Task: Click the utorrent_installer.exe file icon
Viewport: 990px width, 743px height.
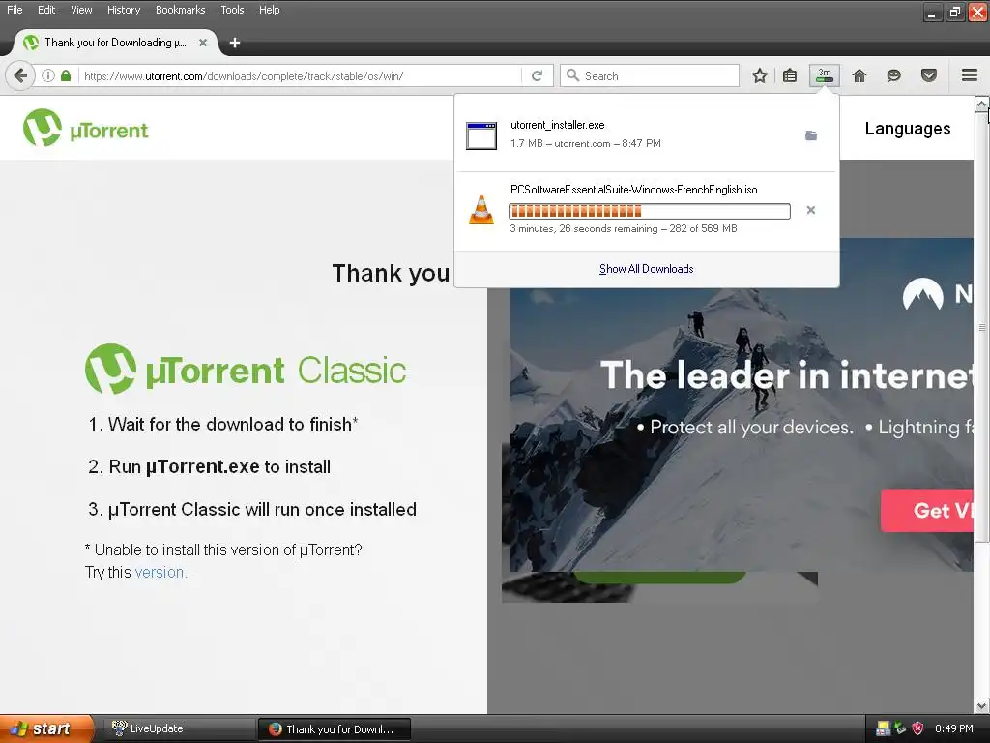Action: pos(481,135)
